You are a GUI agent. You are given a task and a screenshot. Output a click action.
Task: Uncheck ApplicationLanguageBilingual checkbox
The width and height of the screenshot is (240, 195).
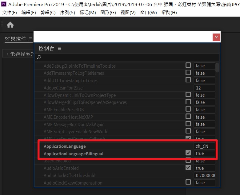(188, 153)
